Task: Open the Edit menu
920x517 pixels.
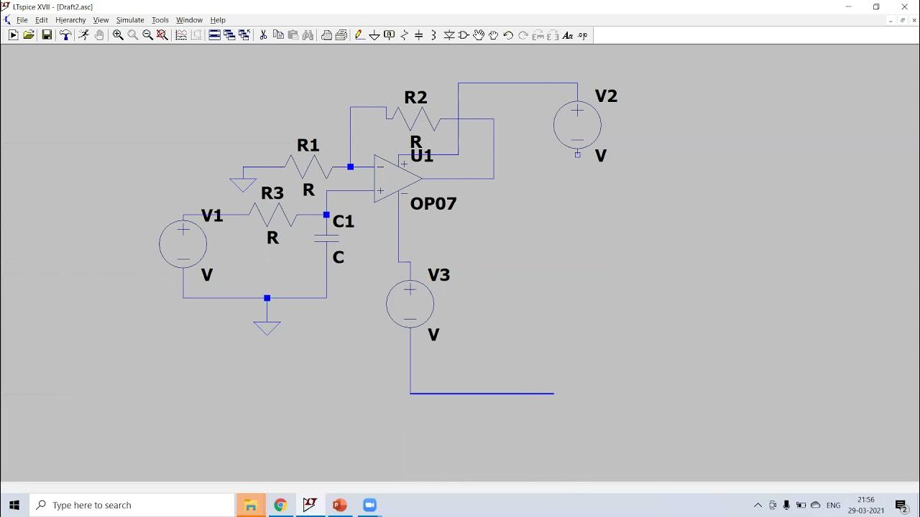Action: (x=42, y=20)
